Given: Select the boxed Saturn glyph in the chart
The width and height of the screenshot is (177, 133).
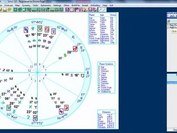Looking at the screenshot, I should coord(26,30).
